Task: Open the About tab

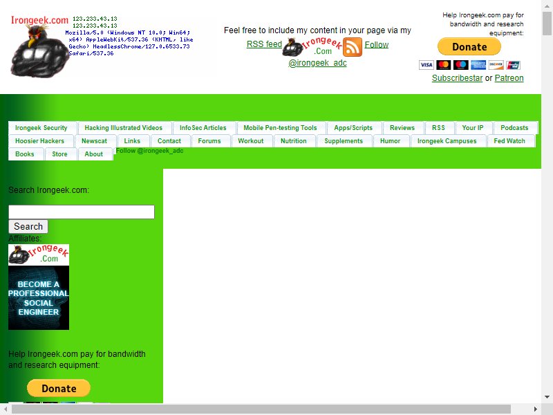Action: coord(94,154)
